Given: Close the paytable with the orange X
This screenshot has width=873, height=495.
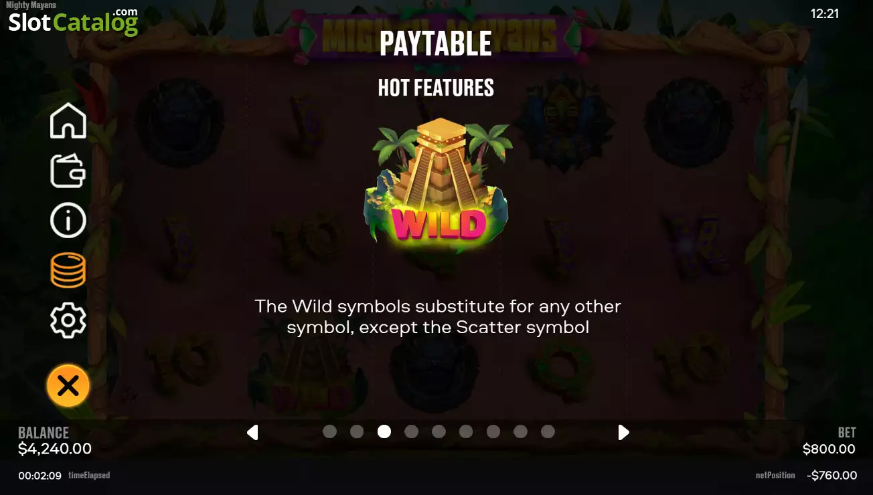Looking at the screenshot, I should point(68,385).
